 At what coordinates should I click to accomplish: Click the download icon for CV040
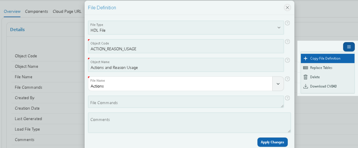click(306, 87)
